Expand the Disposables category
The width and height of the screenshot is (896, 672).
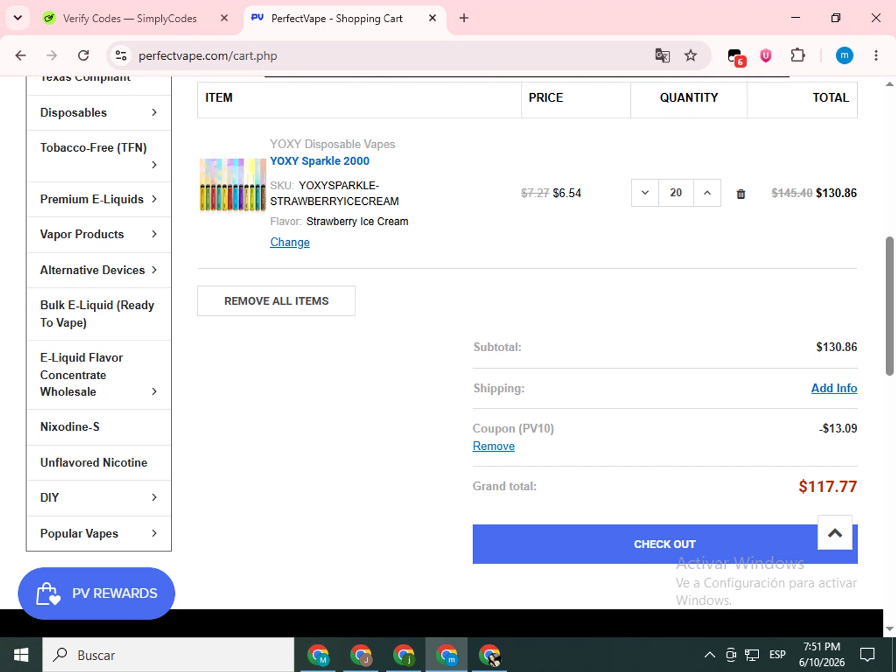tap(154, 112)
